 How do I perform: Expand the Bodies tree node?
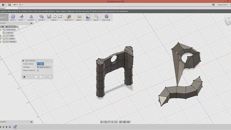[1, 39]
